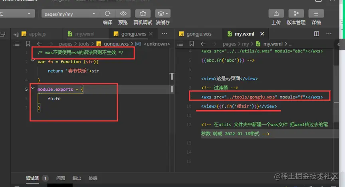Click the '<!-- 过滤器 -->' comment line
This screenshot has height=187, width=345.
[x=220, y=88]
